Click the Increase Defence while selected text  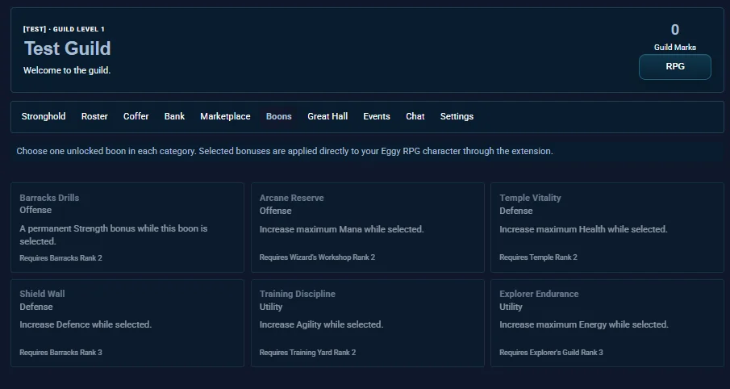[x=86, y=324]
